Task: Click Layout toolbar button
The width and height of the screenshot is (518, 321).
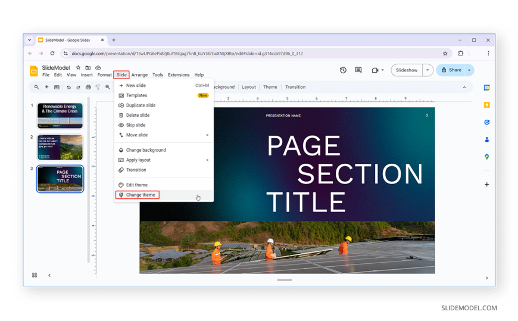Action: [x=249, y=87]
